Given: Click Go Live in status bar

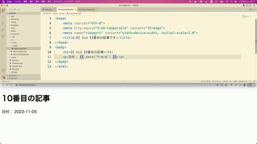Looking at the screenshot, I should coord(243,81).
